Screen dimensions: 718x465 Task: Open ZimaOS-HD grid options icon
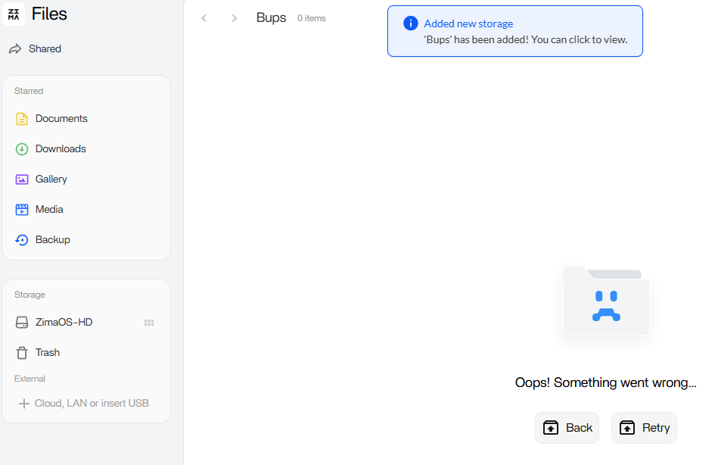click(x=149, y=323)
